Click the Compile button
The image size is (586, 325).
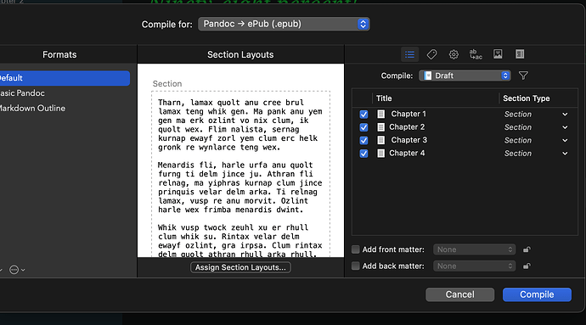pyautogui.click(x=537, y=294)
